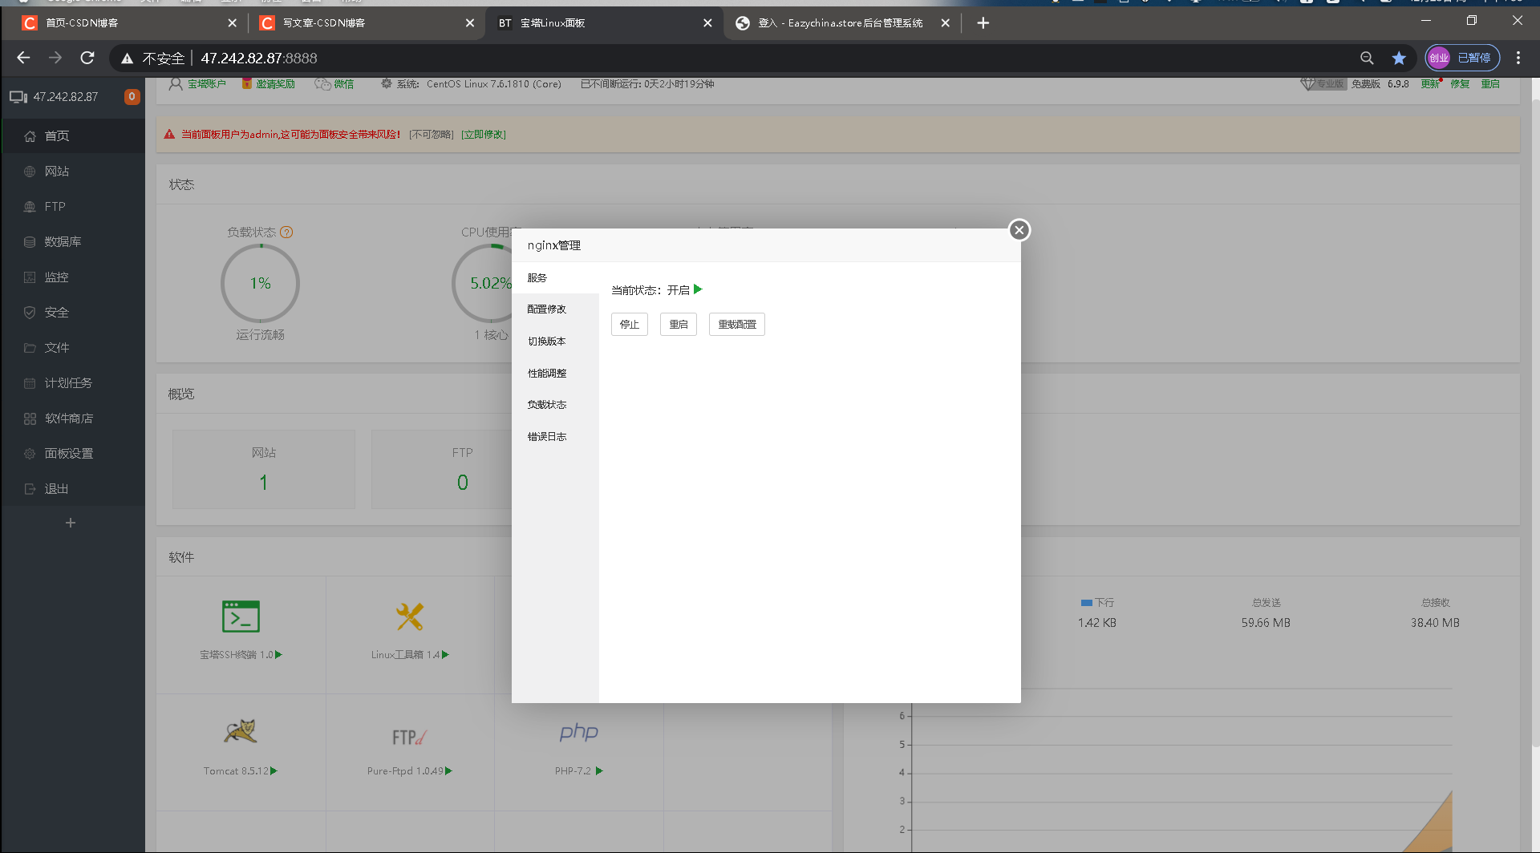Click the browser forward arrow
This screenshot has height=853, width=1540.
pyautogui.click(x=55, y=58)
